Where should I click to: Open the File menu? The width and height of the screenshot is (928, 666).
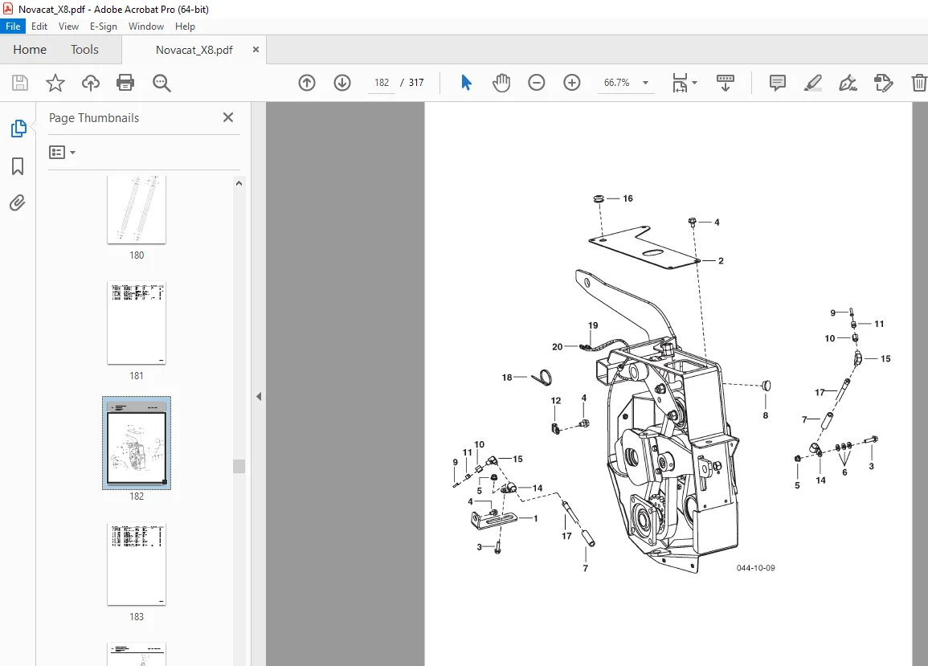click(13, 27)
